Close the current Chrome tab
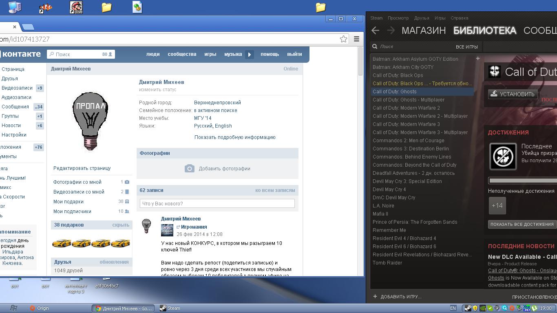The width and height of the screenshot is (557, 313). click(15, 27)
